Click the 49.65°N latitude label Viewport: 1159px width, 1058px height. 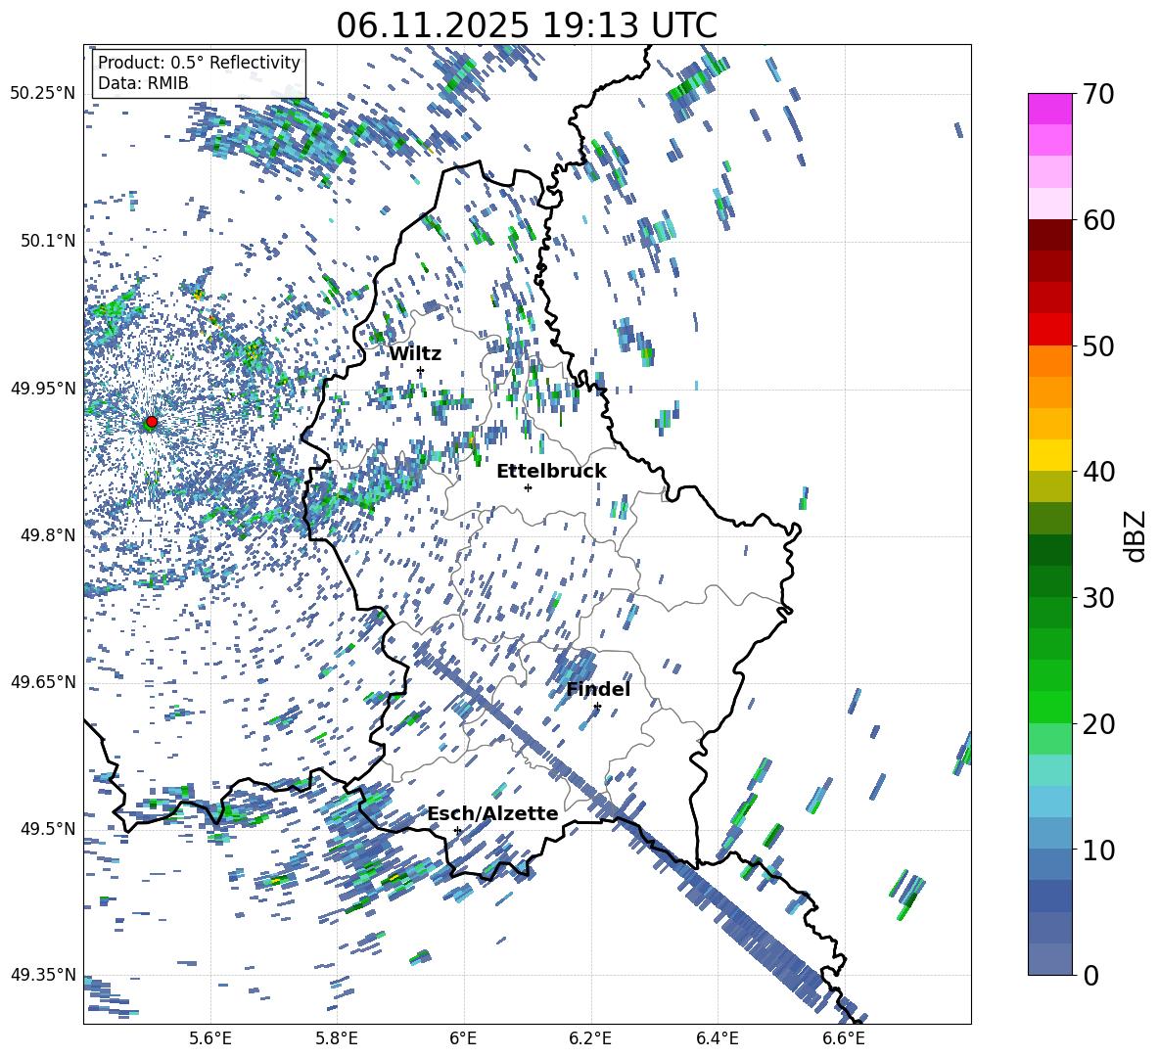point(43,681)
